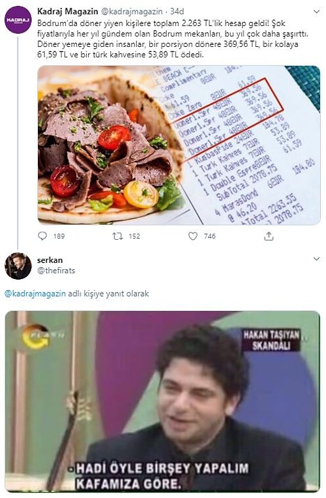Click the 34d timestamp link
This screenshot has width=326, height=498.
tap(177, 12)
